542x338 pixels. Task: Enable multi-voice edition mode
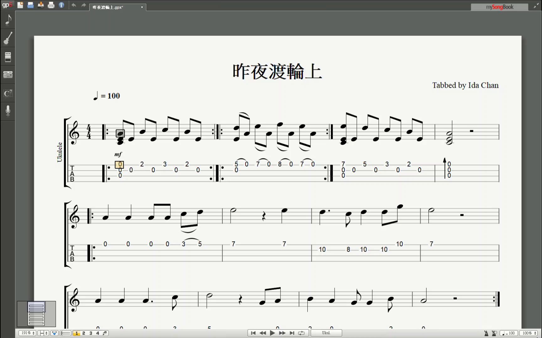(105, 333)
